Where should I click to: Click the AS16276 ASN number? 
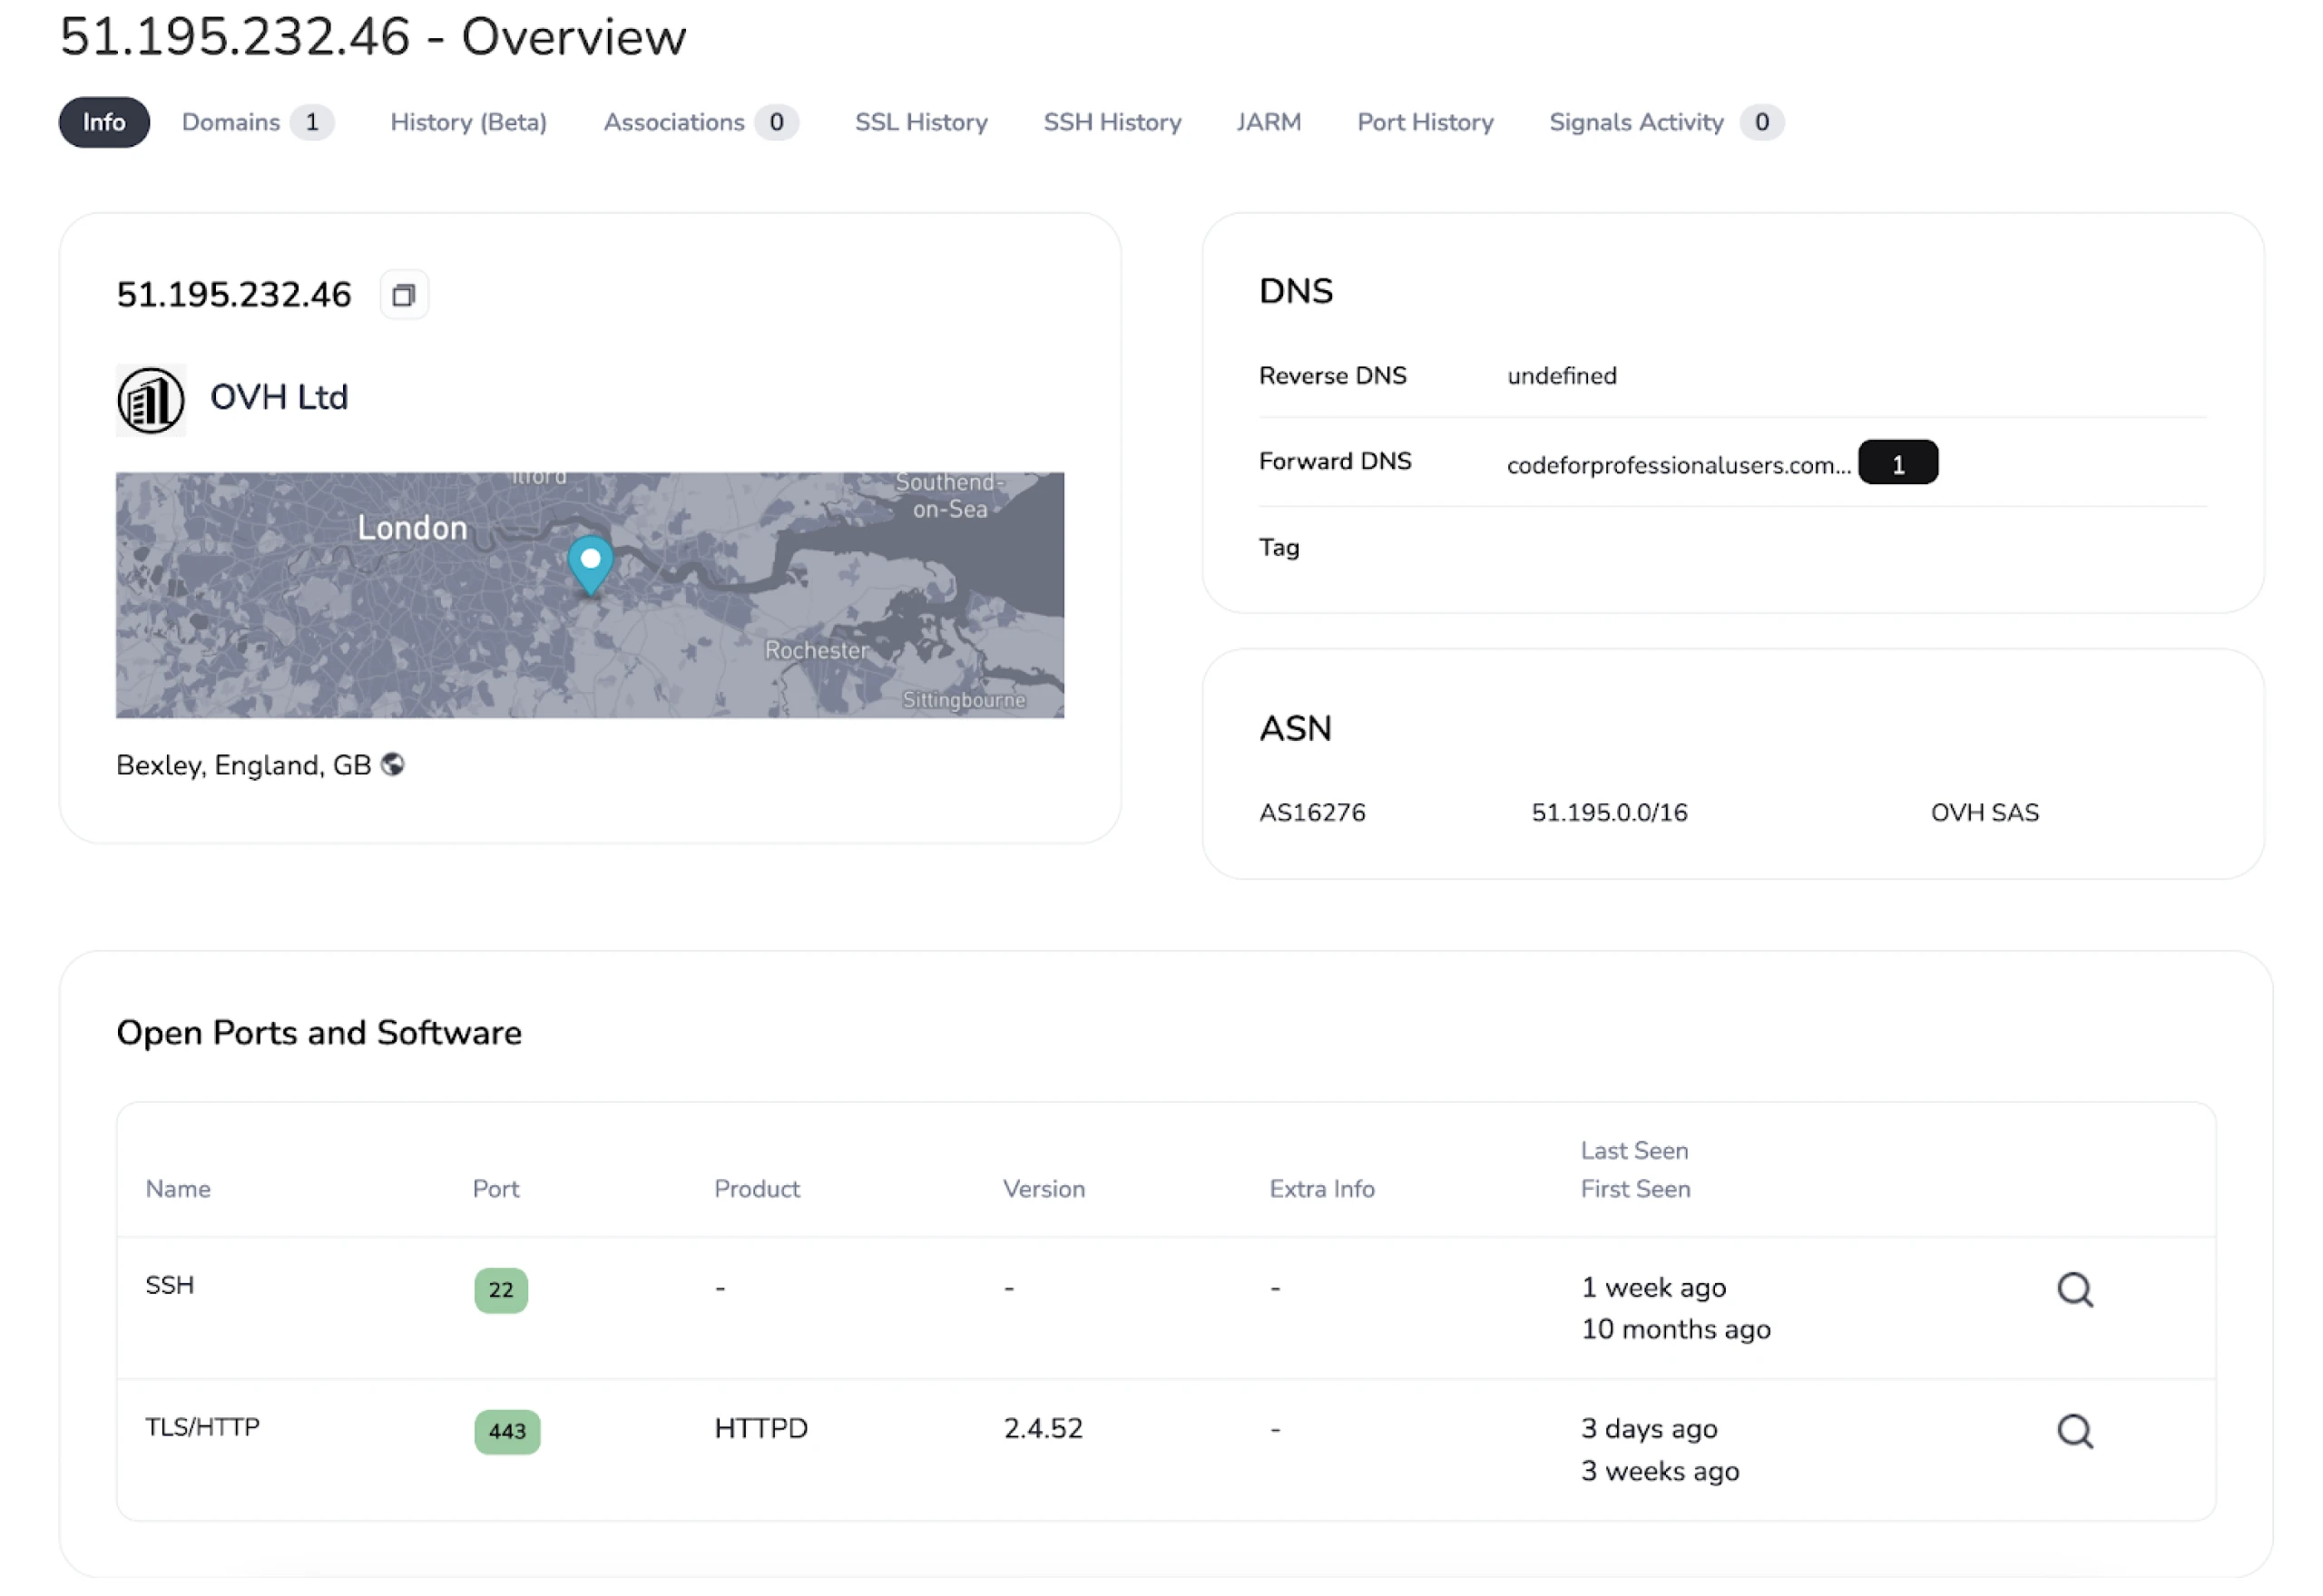tap(1311, 813)
